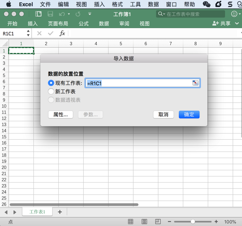Open the smiley feedback icon
The image size is (242, 226).
(234, 14)
